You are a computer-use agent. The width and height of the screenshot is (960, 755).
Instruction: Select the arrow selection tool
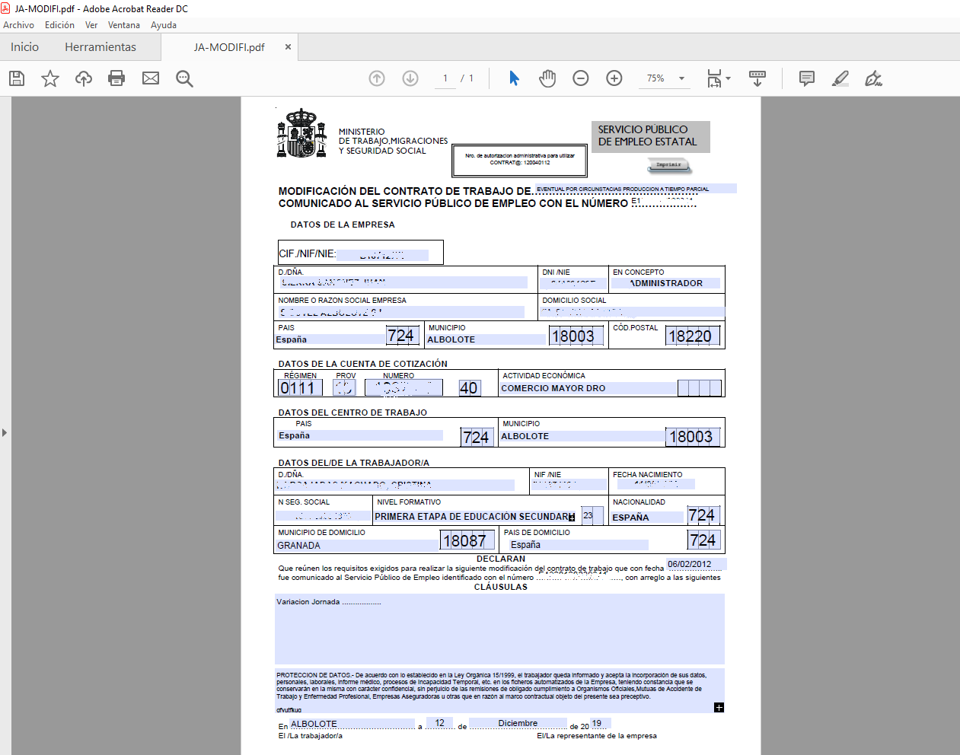(x=514, y=78)
